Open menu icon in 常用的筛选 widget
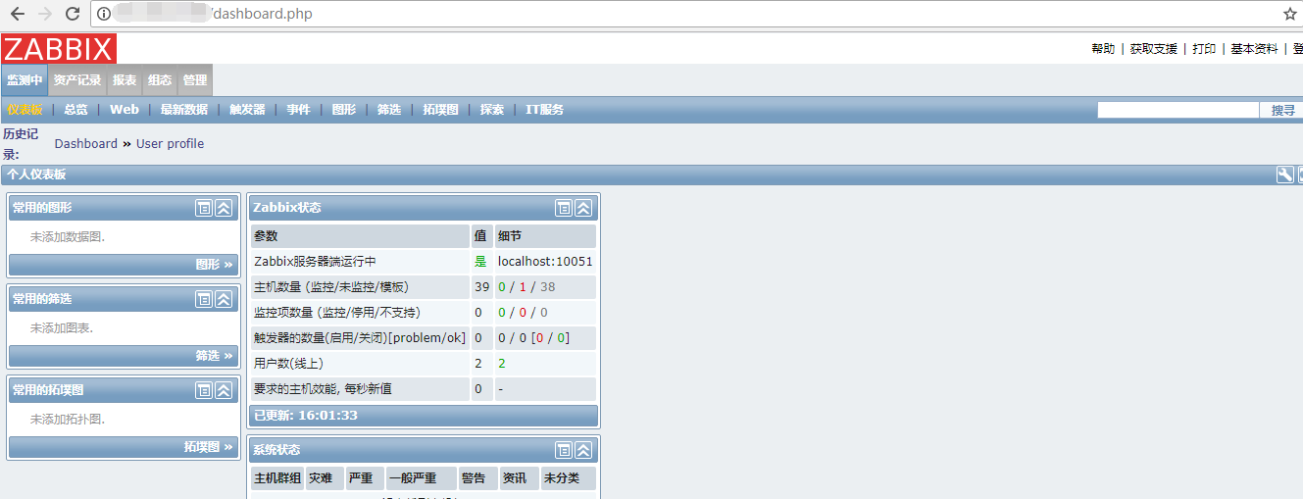This screenshot has width=1303, height=499. click(204, 299)
